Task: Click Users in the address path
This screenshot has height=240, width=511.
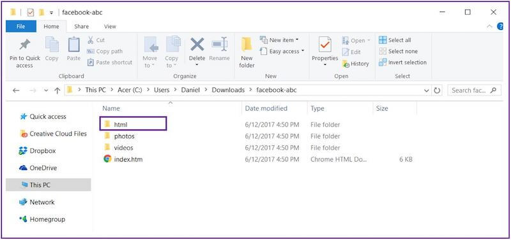Action: [x=162, y=90]
